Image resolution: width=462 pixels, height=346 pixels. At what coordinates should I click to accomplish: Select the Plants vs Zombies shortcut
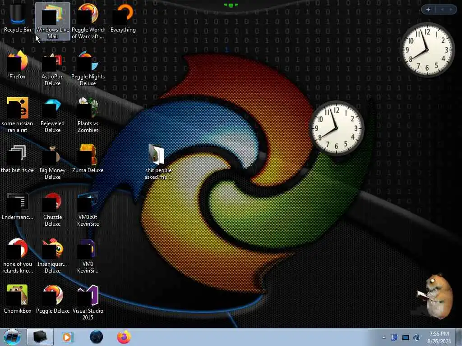(88, 115)
